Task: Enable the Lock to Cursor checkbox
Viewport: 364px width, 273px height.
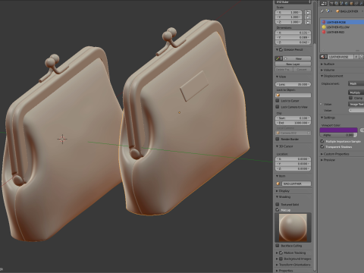Action: (x=278, y=101)
